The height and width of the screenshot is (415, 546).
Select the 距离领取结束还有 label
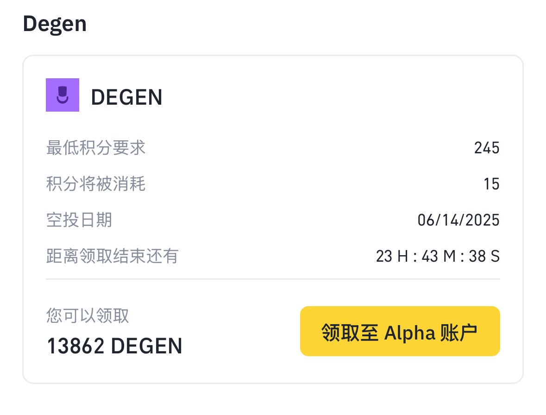point(113,256)
